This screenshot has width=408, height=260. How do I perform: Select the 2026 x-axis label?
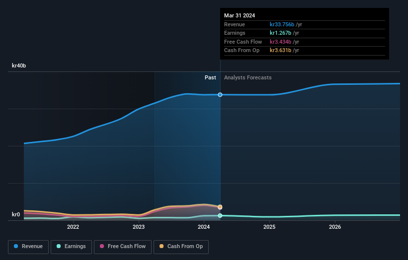335,227
